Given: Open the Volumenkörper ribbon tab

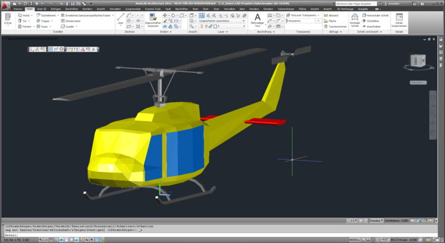Looking at the screenshot, I should (x=286, y=9).
